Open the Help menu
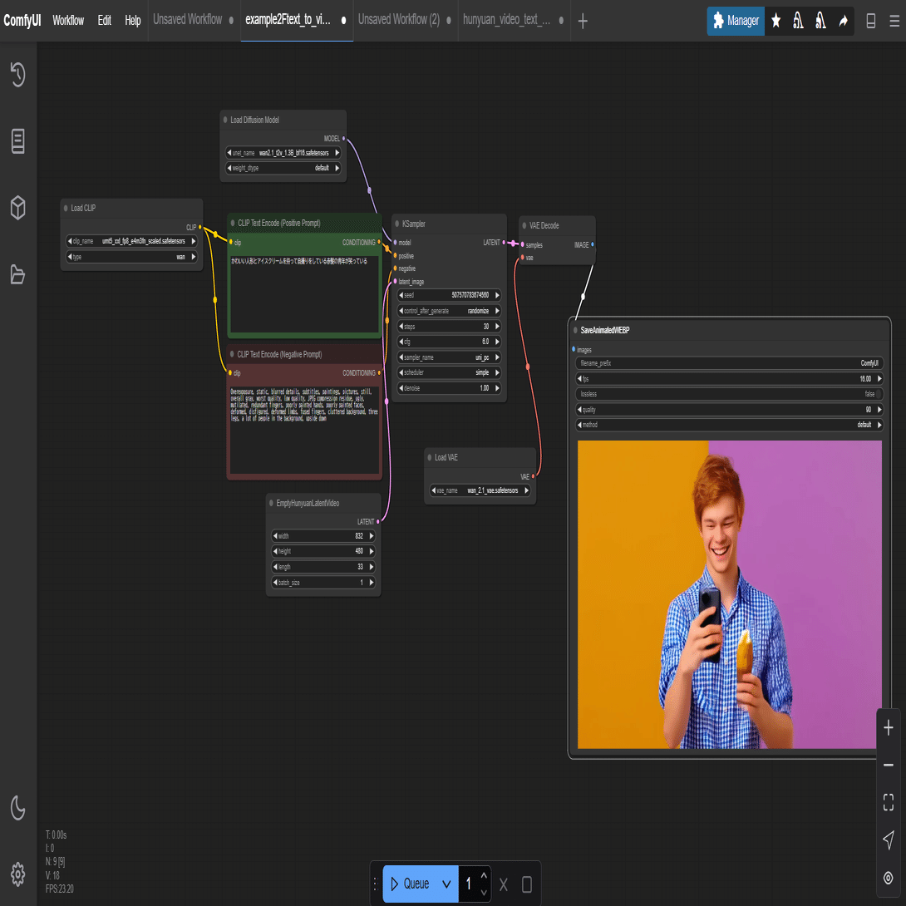 coord(132,21)
